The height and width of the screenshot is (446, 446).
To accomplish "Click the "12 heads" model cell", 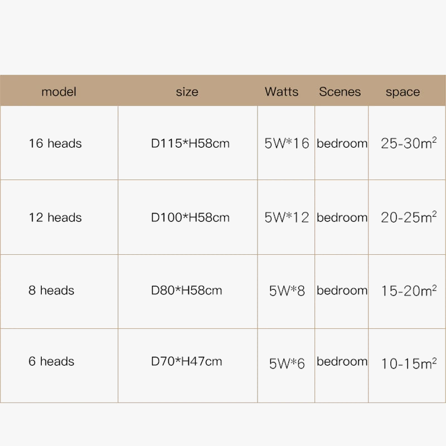I will tap(55, 217).
